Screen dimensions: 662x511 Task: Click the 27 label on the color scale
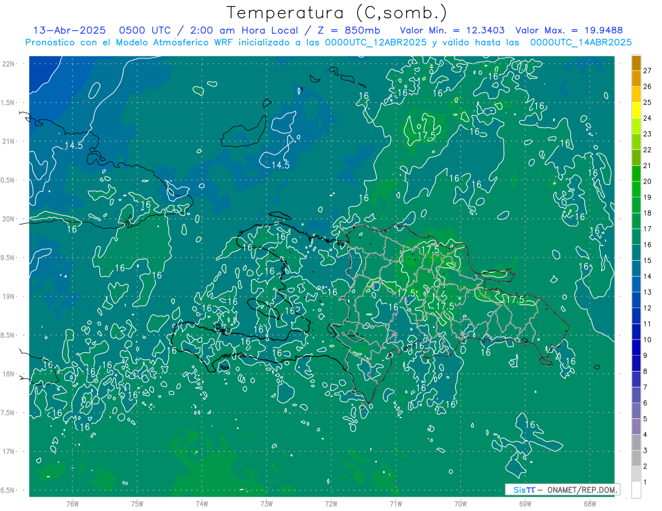[x=648, y=71]
